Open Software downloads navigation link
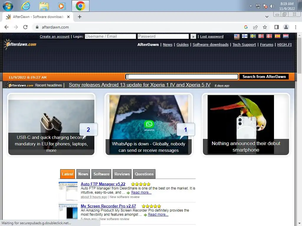The image size is (302, 226). (x=211, y=45)
